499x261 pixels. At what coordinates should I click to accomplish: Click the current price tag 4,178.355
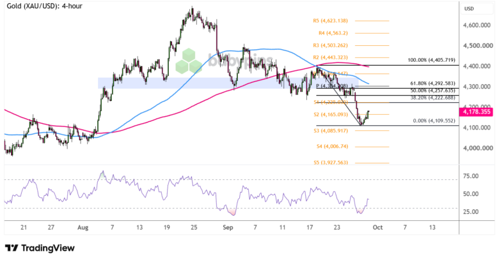(476, 112)
